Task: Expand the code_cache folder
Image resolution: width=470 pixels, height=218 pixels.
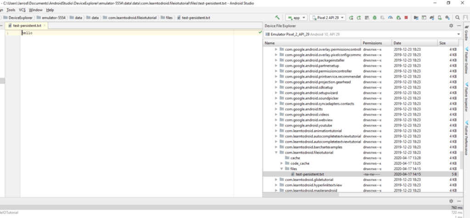Action: point(282,163)
